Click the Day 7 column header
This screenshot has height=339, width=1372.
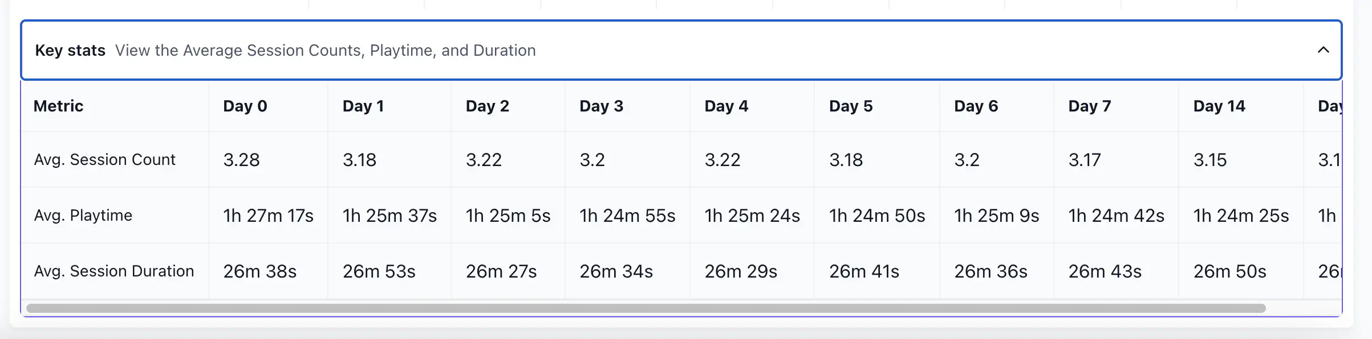pos(1089,106)
